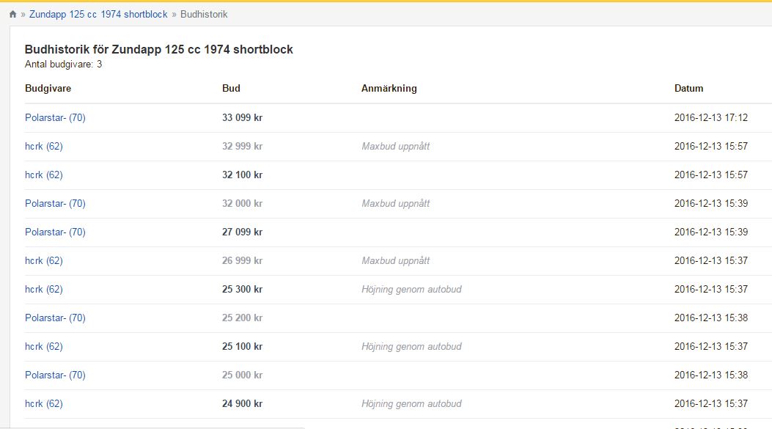Open the Zundapp 125 cc 1974 shortblock breadcrumb link

coord(98,15)
